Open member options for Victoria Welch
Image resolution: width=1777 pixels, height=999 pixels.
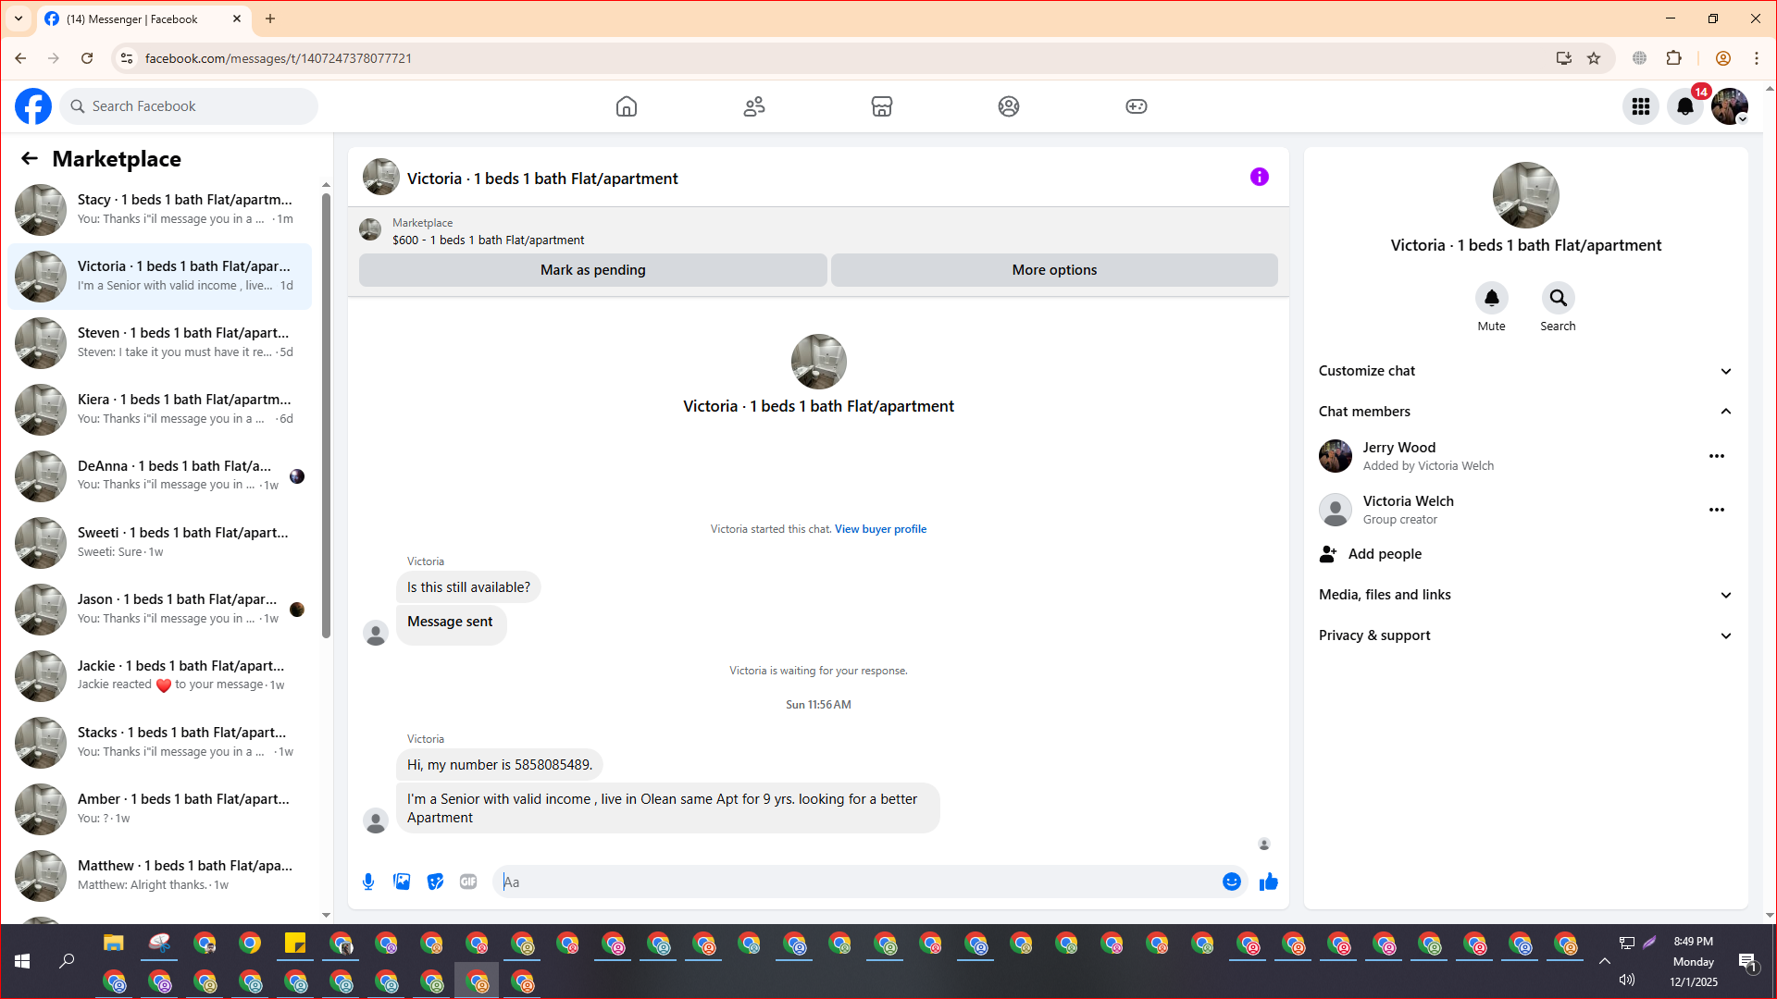[1717, 510]
